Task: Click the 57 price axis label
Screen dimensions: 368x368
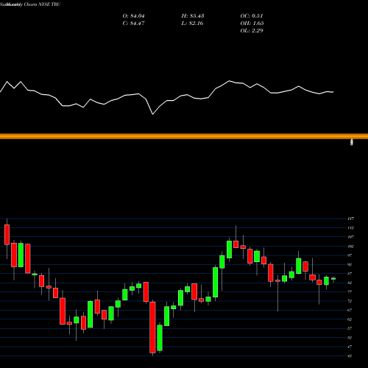Action: tap(350, 328)
